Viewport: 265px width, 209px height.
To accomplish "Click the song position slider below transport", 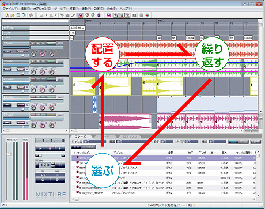I will point(50,155).
